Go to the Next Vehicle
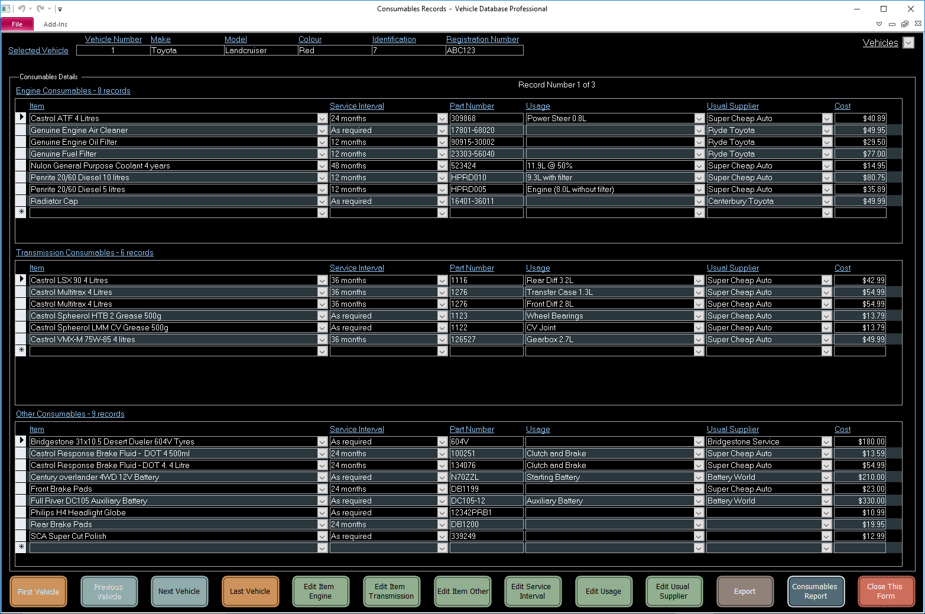Viewport: 925px width, 614px height. (179, 592)
